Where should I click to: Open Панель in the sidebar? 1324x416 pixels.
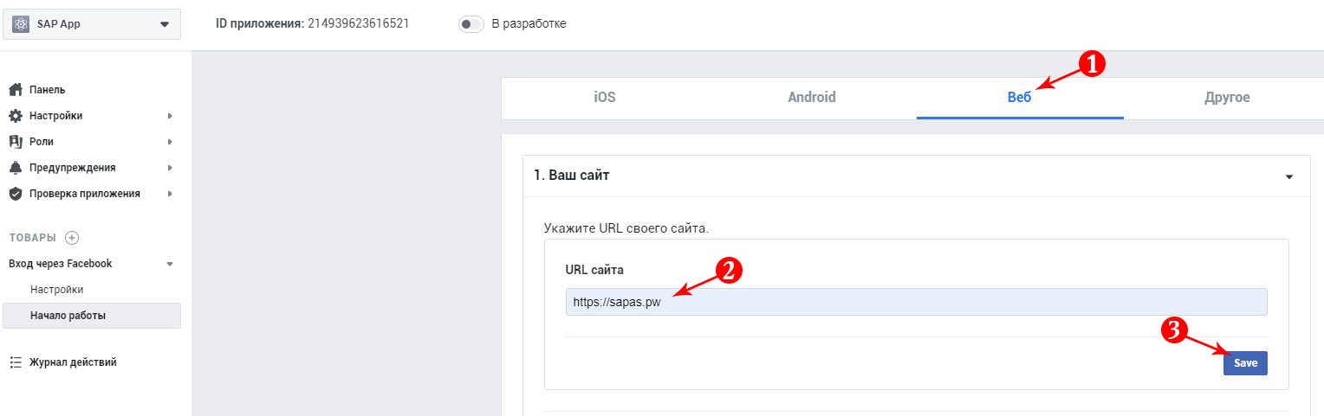pos(48,90)
